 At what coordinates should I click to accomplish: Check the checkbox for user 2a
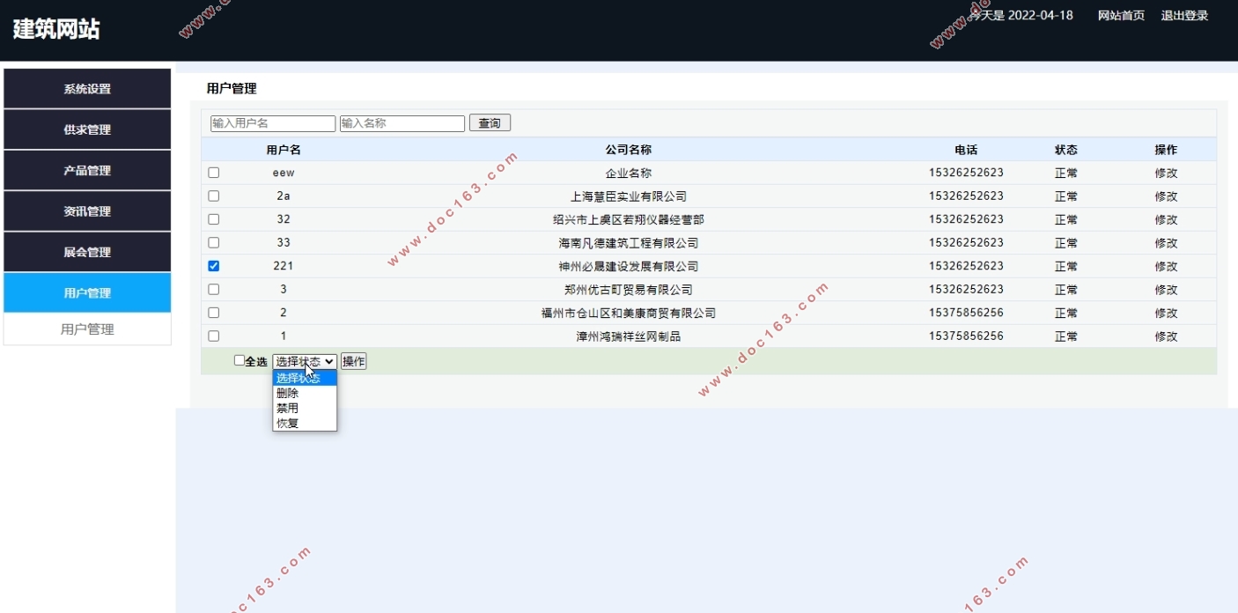tap(213, 196)
